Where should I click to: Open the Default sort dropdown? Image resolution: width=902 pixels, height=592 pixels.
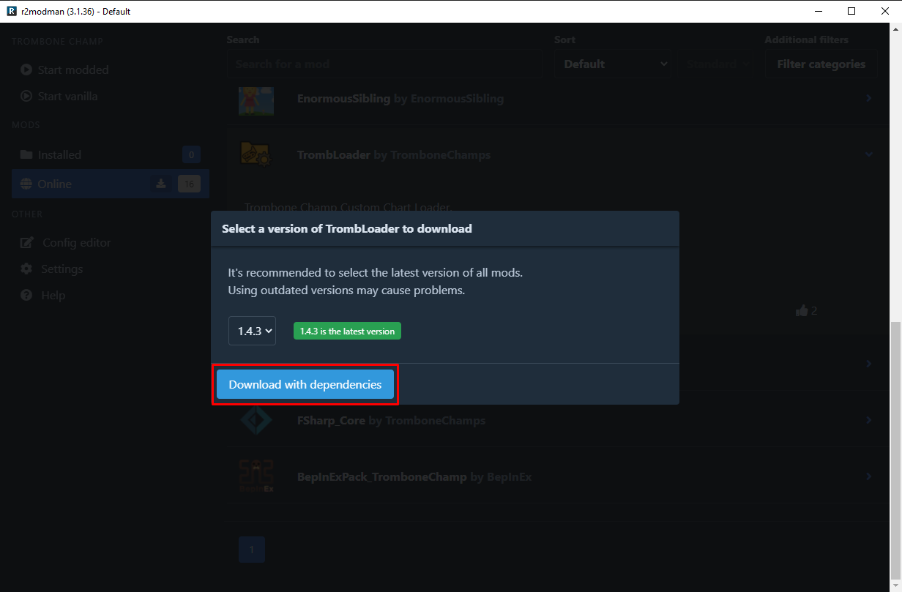(x=614, y=64)
